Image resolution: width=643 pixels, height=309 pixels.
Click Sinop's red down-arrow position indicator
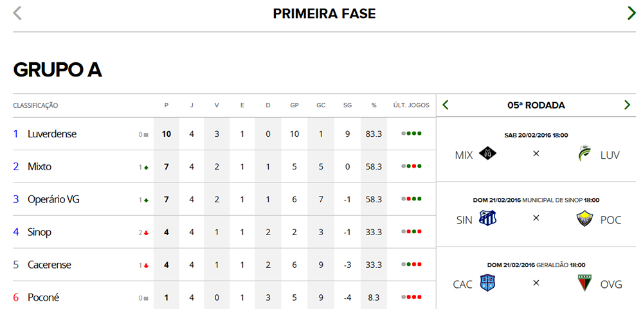coord(147,233)
